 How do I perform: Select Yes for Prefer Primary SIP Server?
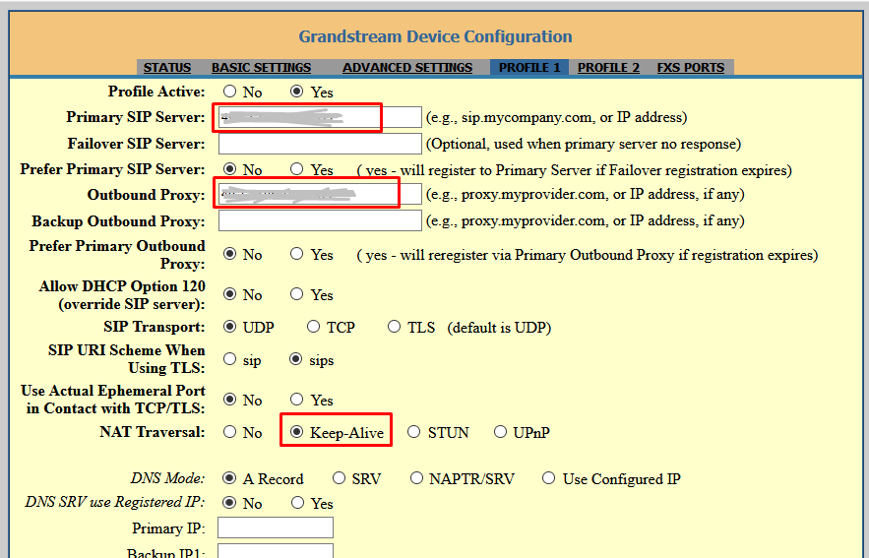point(297,170)
